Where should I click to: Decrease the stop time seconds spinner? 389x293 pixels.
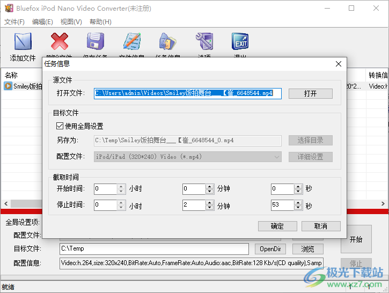pos(298,207)
